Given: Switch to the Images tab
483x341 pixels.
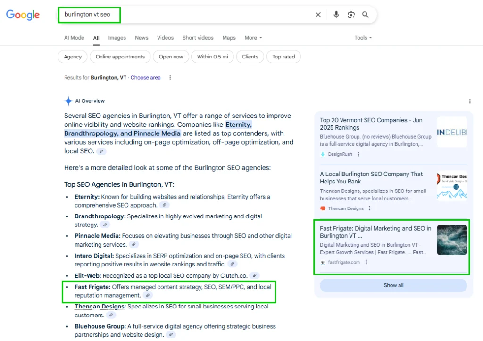Looking at the screenshot, I should [117, 38].
